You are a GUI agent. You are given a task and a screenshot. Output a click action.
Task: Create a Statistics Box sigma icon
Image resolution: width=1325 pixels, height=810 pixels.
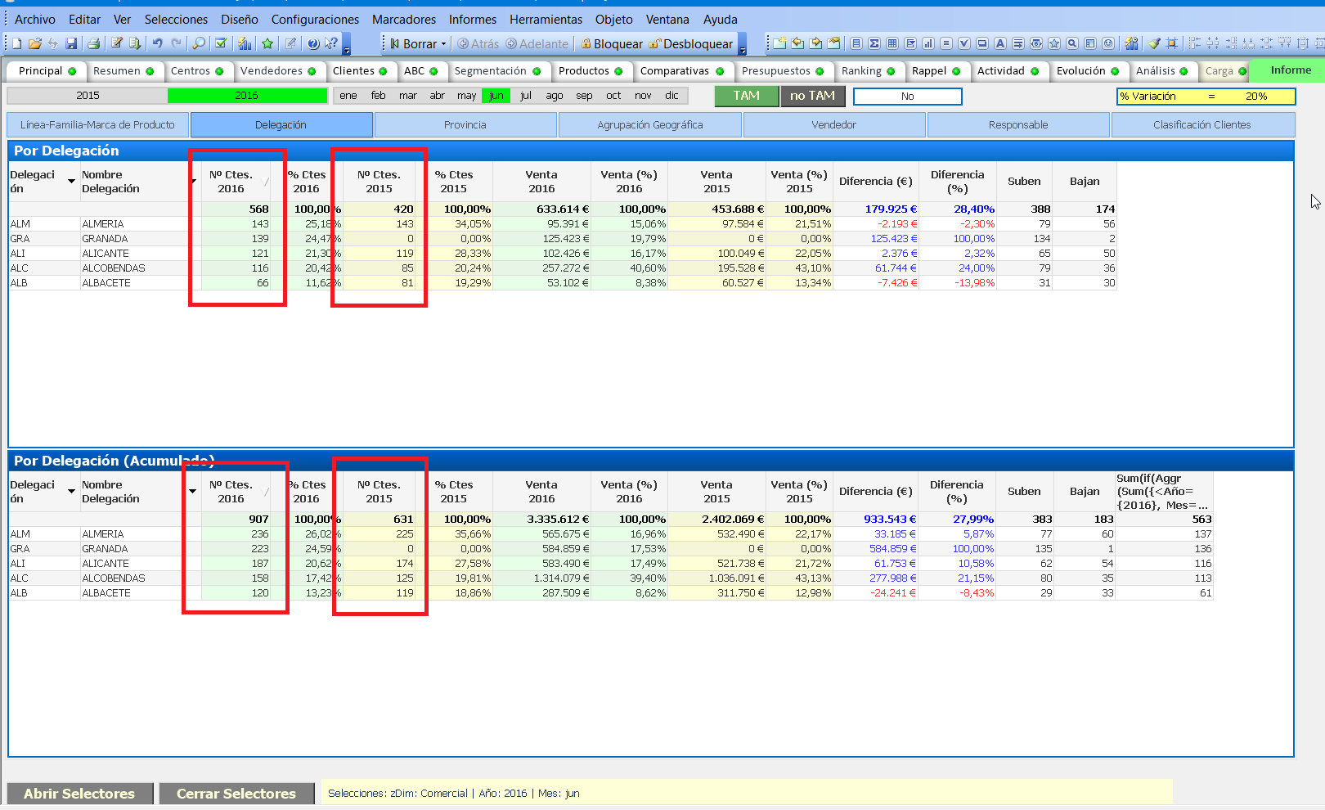(874, 43)
